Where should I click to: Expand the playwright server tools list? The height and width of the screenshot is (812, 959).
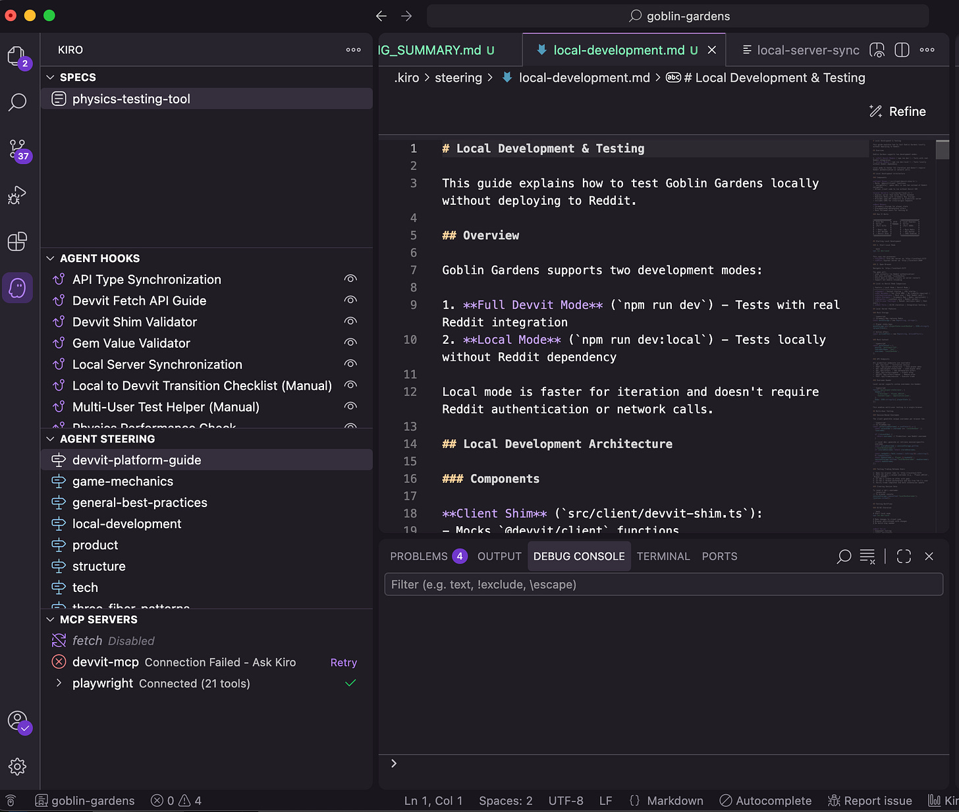(x=59, y=683)
